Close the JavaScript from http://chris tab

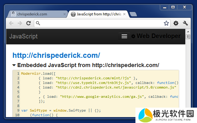[x=124, y=14]
